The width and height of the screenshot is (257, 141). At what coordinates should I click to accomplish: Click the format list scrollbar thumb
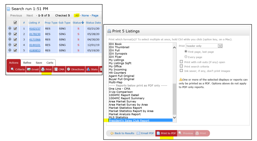click(174, 99)
